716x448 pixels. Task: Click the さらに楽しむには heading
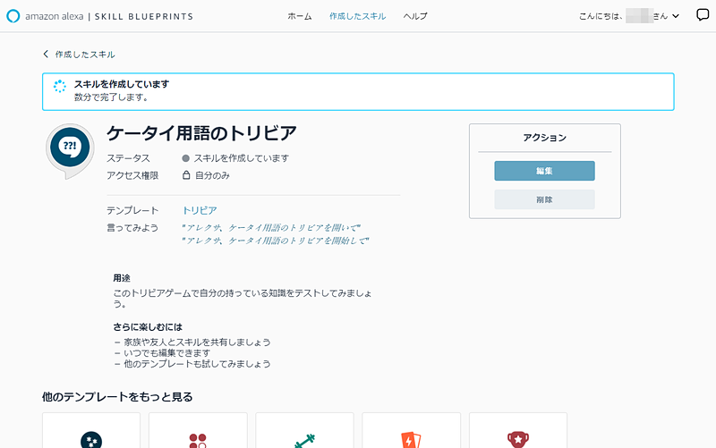click(148, 326)
